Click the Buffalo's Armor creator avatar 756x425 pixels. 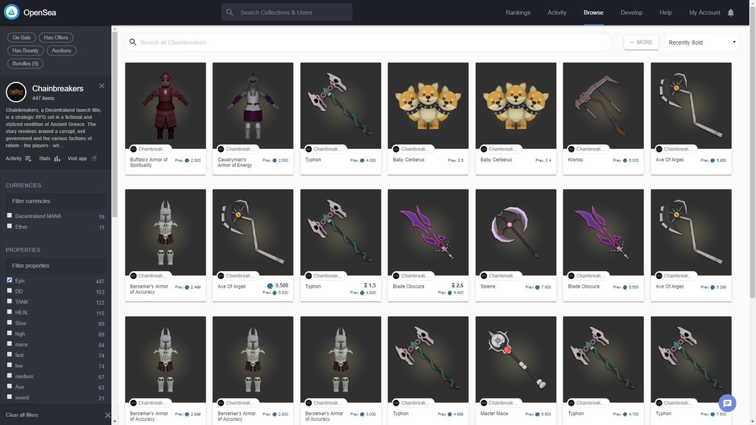tap(134, 149)
